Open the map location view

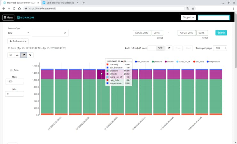30,55
